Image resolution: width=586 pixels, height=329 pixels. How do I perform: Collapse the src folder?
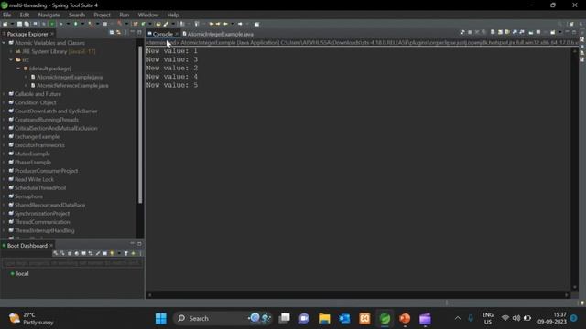click(x=11, y=60)
